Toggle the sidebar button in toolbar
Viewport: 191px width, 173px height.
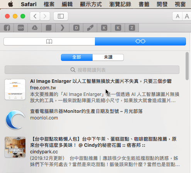pos(61,16)
